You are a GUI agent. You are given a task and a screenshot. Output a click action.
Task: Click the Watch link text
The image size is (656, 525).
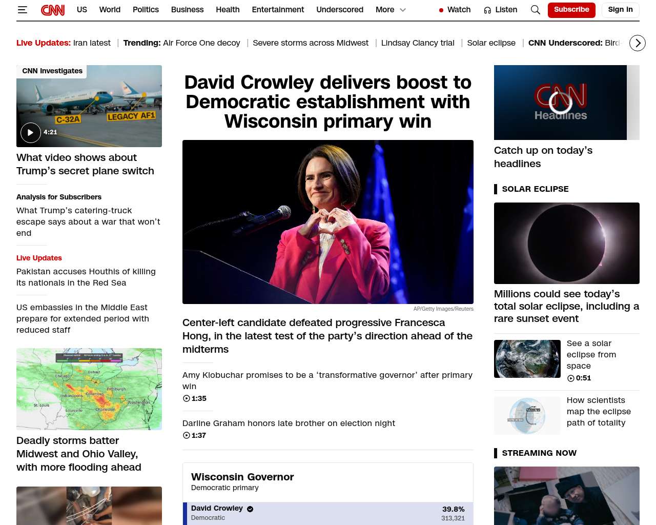(x=459, y=10)
